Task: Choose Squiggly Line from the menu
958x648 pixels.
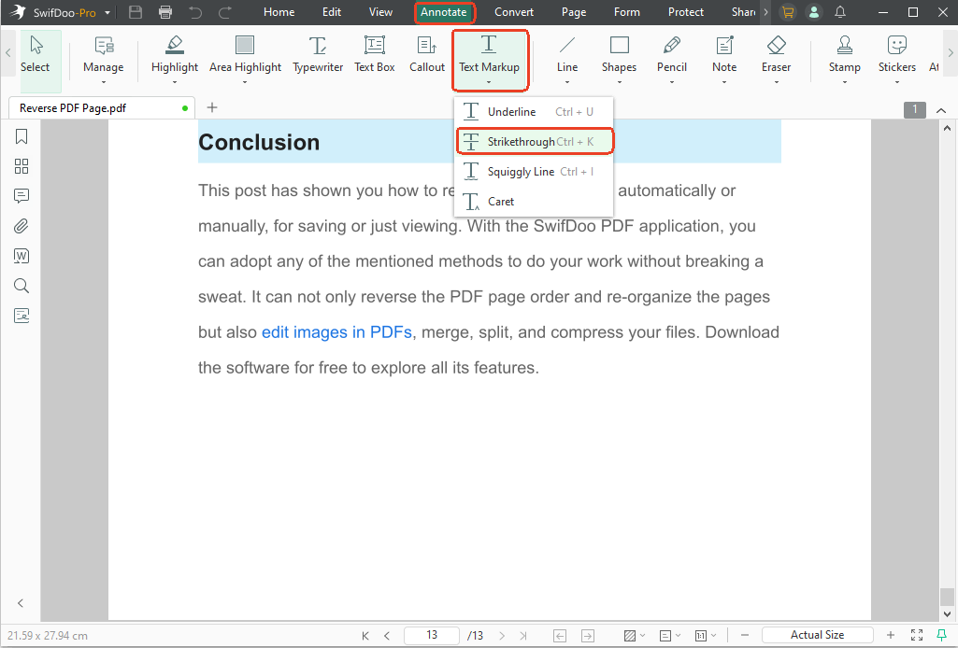Action: (534, 172)
